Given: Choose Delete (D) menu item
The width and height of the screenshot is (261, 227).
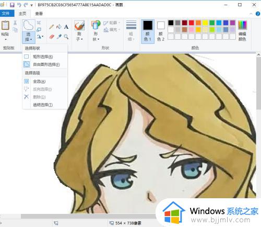Looking at the screenshot, I should (45, 97).
